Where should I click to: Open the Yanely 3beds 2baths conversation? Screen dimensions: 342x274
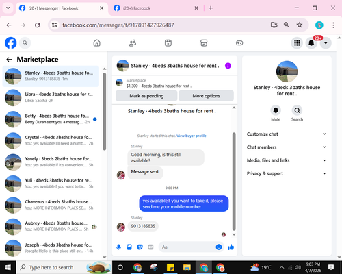point(51,162)
